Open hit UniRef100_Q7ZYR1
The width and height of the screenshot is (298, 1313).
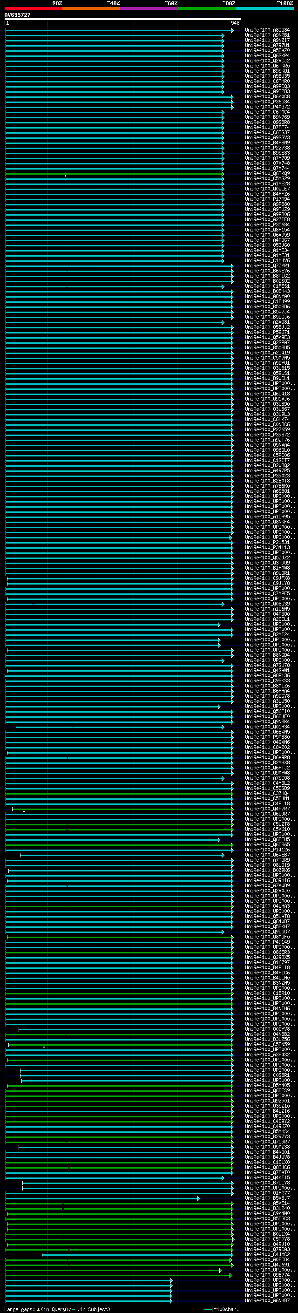(267, 266)
